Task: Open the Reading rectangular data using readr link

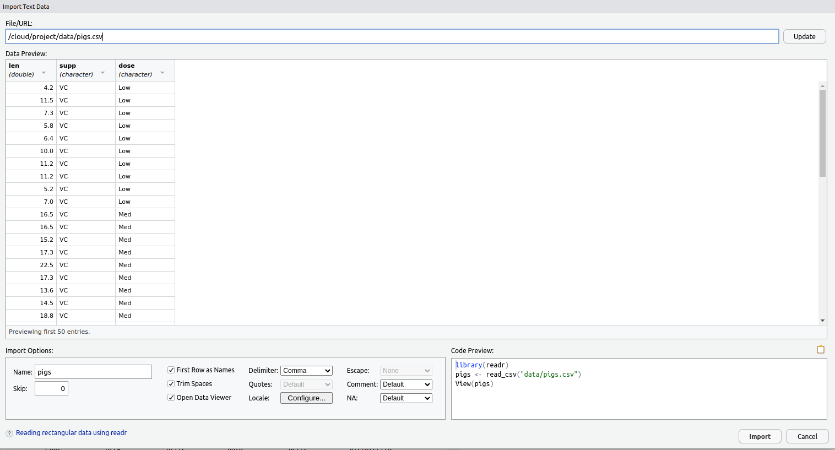Action: (x=71, y=433)
